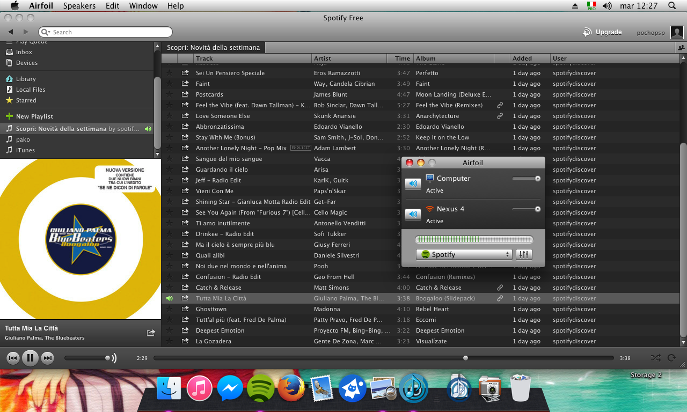Open Airfoil equalizer settings button

pyautogui.click(x=524, y=255)
